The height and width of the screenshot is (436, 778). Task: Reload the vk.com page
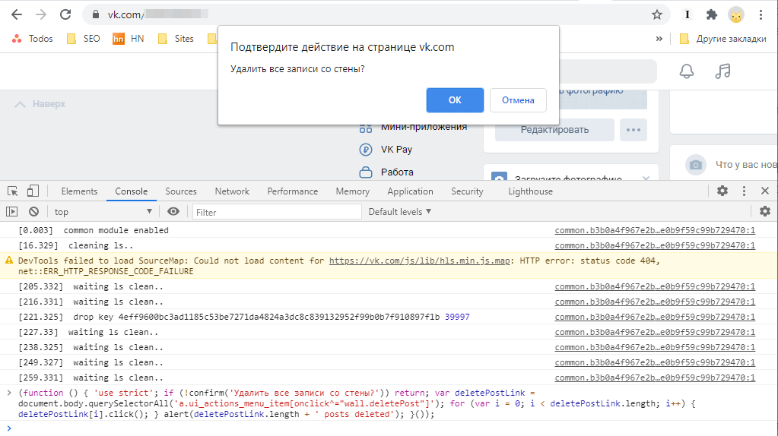click(x=65, y=14)
